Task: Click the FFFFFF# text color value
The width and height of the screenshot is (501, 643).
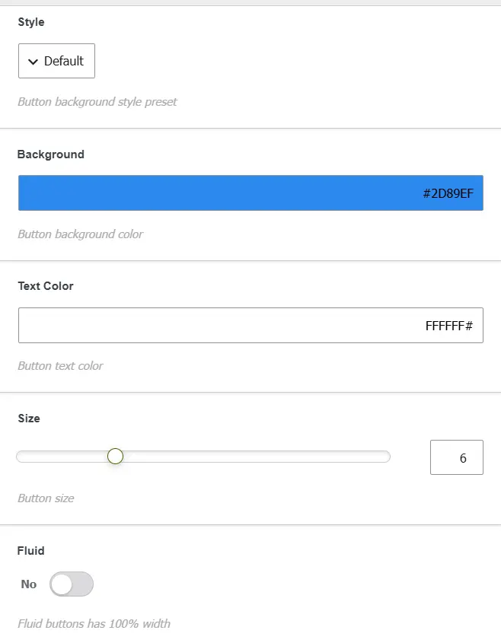Action: coord(449,326)
